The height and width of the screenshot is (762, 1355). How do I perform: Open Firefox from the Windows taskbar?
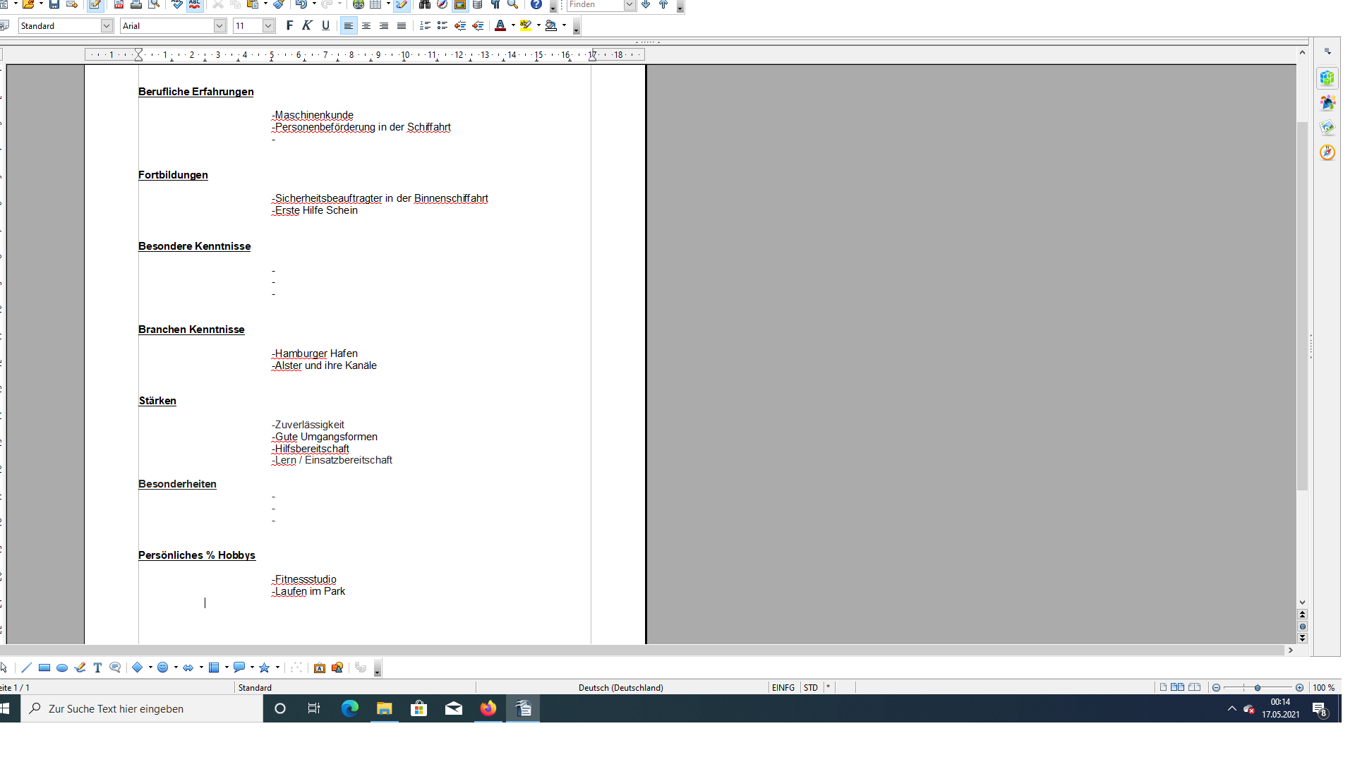[x=488, y=708]
